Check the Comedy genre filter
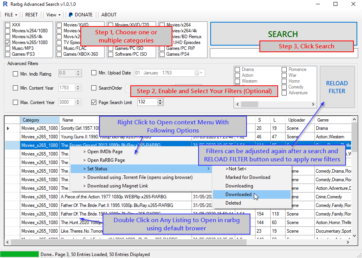 click(x=284, y=87)
